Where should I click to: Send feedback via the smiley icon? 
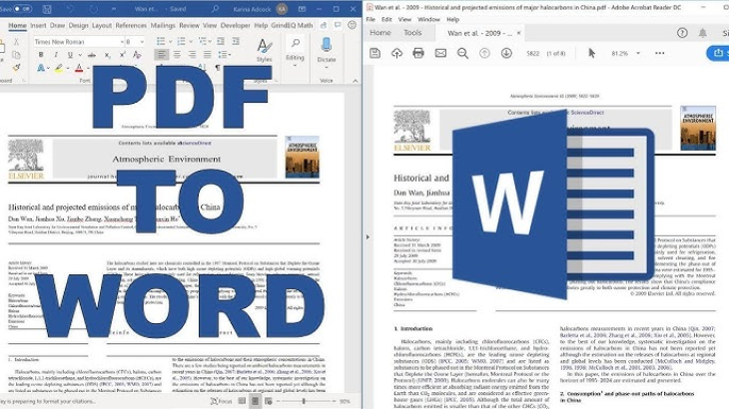pos(352,26)
